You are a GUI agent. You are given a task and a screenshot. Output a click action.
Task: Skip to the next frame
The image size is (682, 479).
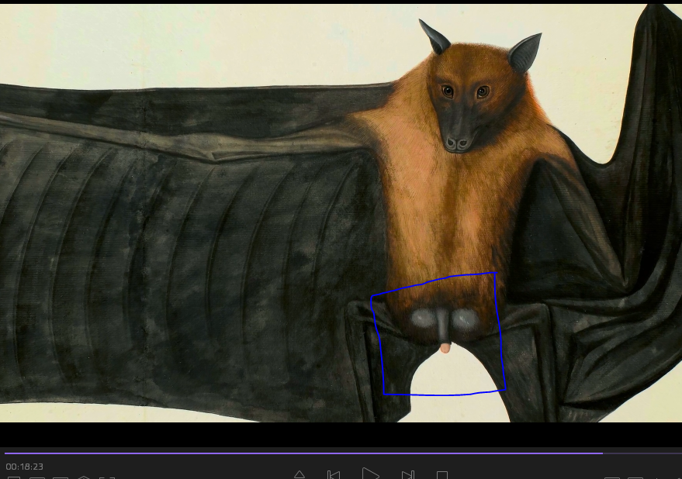[407, 474]
